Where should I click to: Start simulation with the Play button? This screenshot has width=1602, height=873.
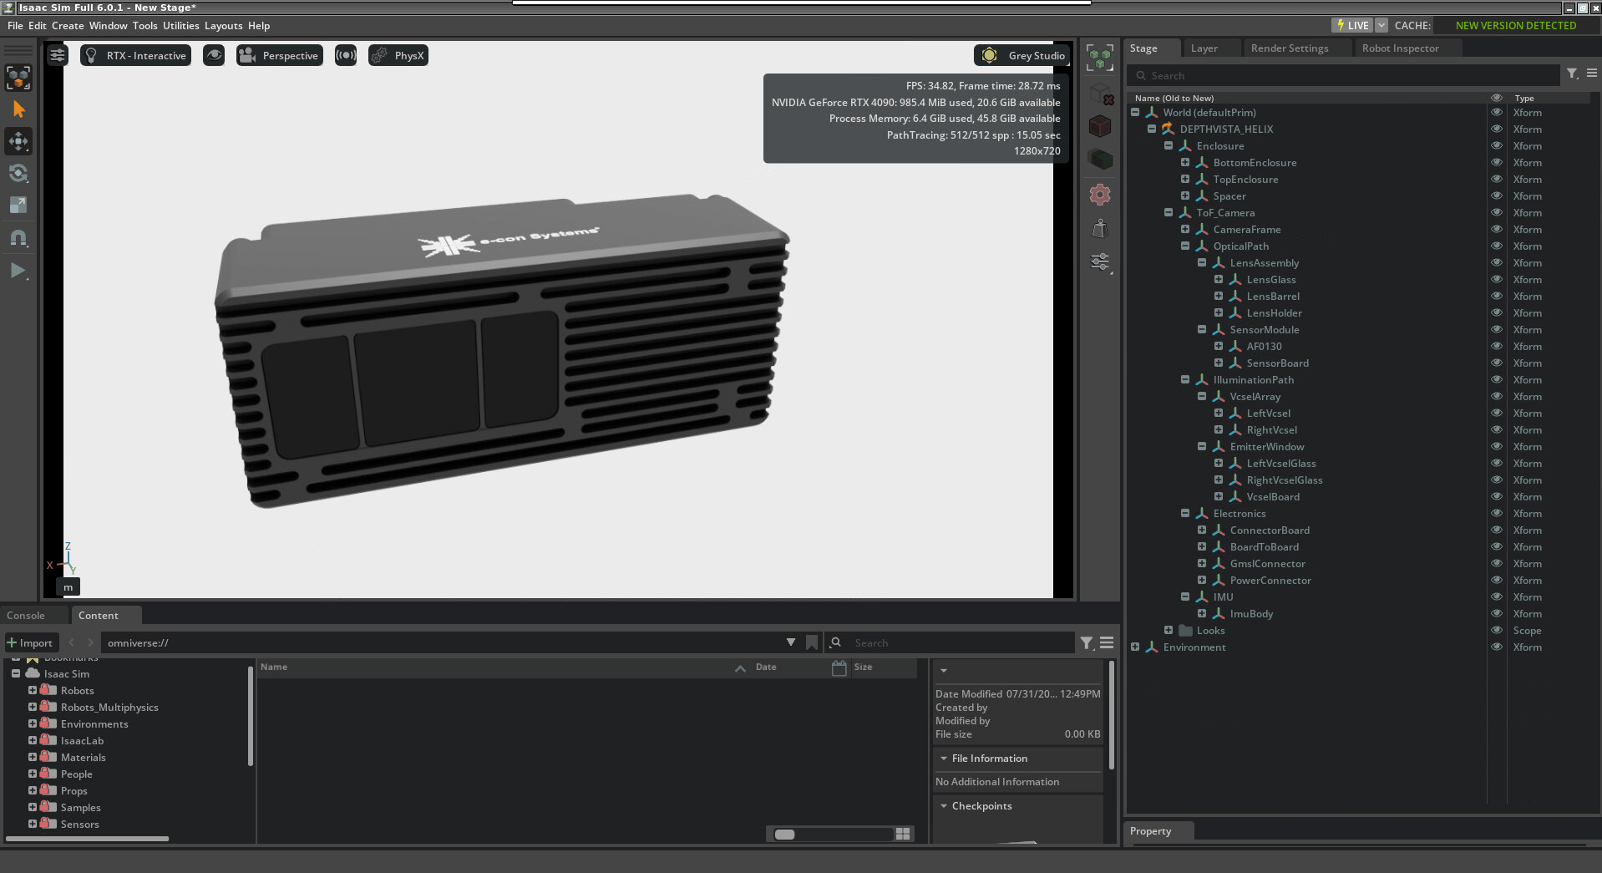pyautogui.click(x=18, y=270)
